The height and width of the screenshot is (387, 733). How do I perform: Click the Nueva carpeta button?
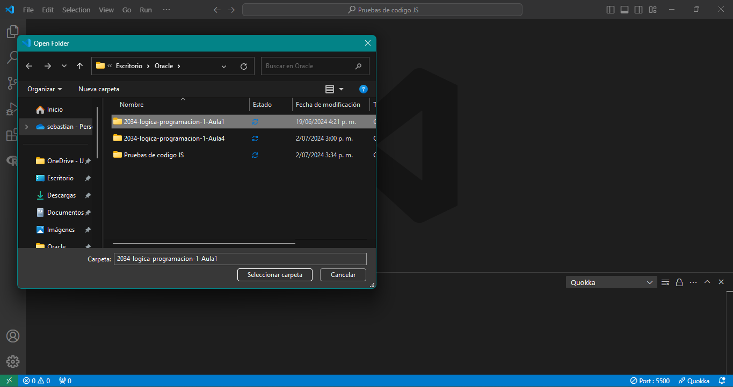click(99, 89)
